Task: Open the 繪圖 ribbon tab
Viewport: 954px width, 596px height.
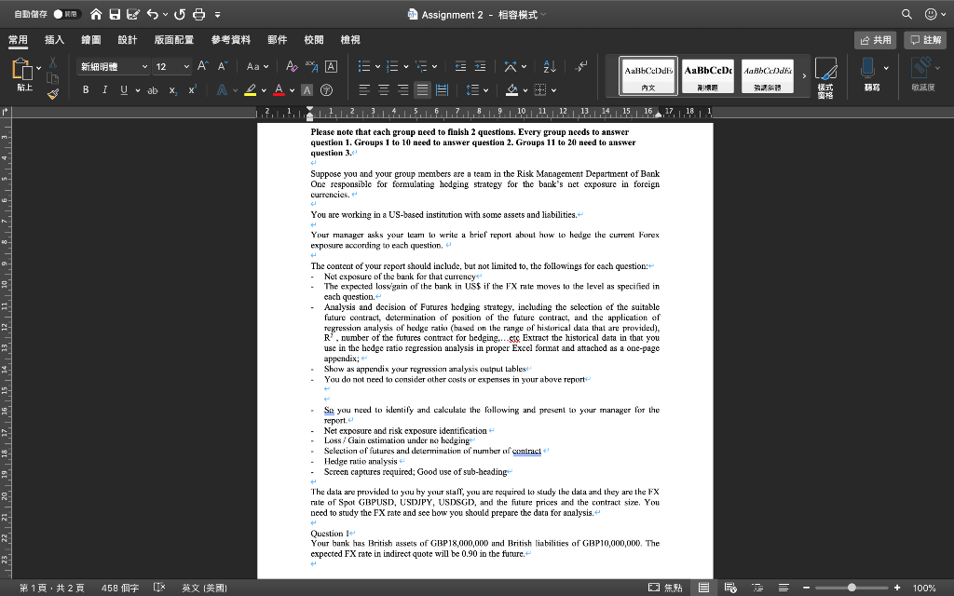Action: tap(90, 39)
